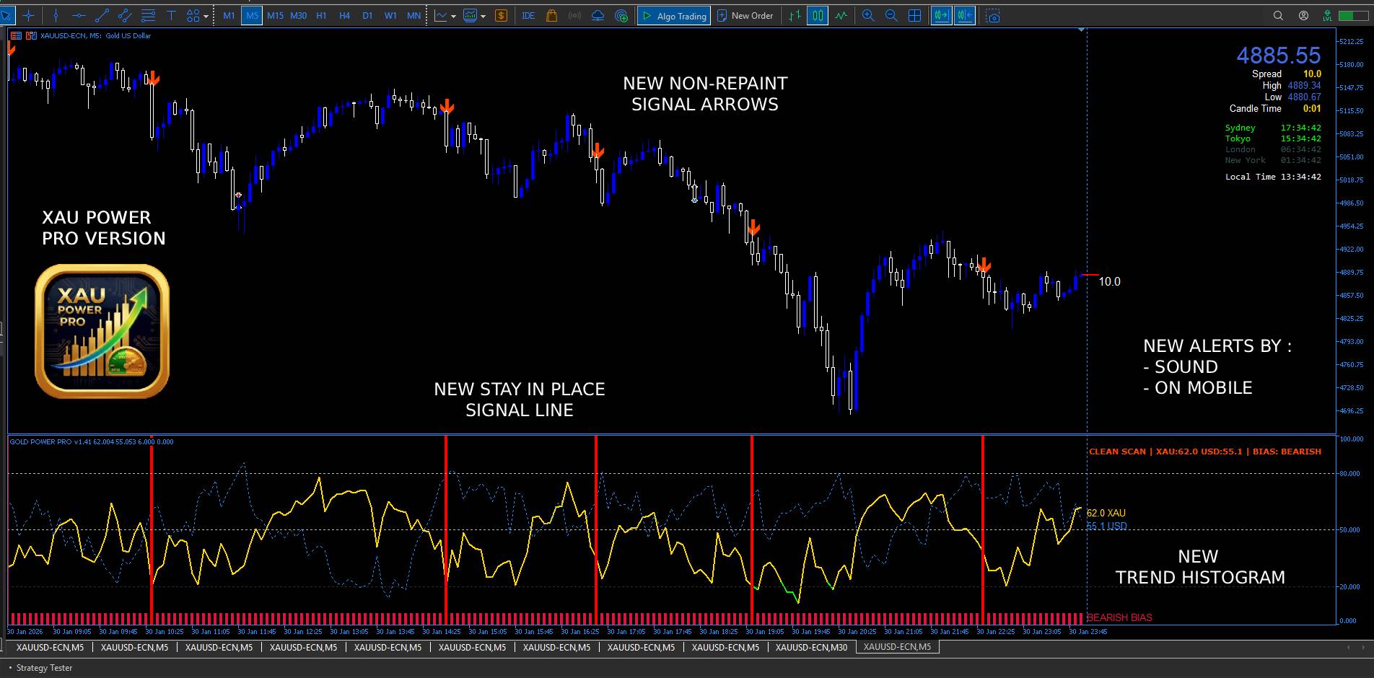Click the XAU Power Pro logo image
The image size is (1374, 678).
[x=102, y=331]
